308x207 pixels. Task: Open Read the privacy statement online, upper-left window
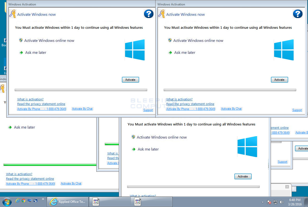click(x=41, y=104)
